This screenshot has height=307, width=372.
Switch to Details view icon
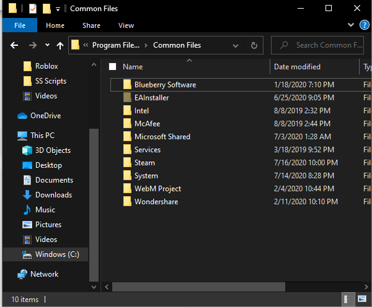pos(348,300)
